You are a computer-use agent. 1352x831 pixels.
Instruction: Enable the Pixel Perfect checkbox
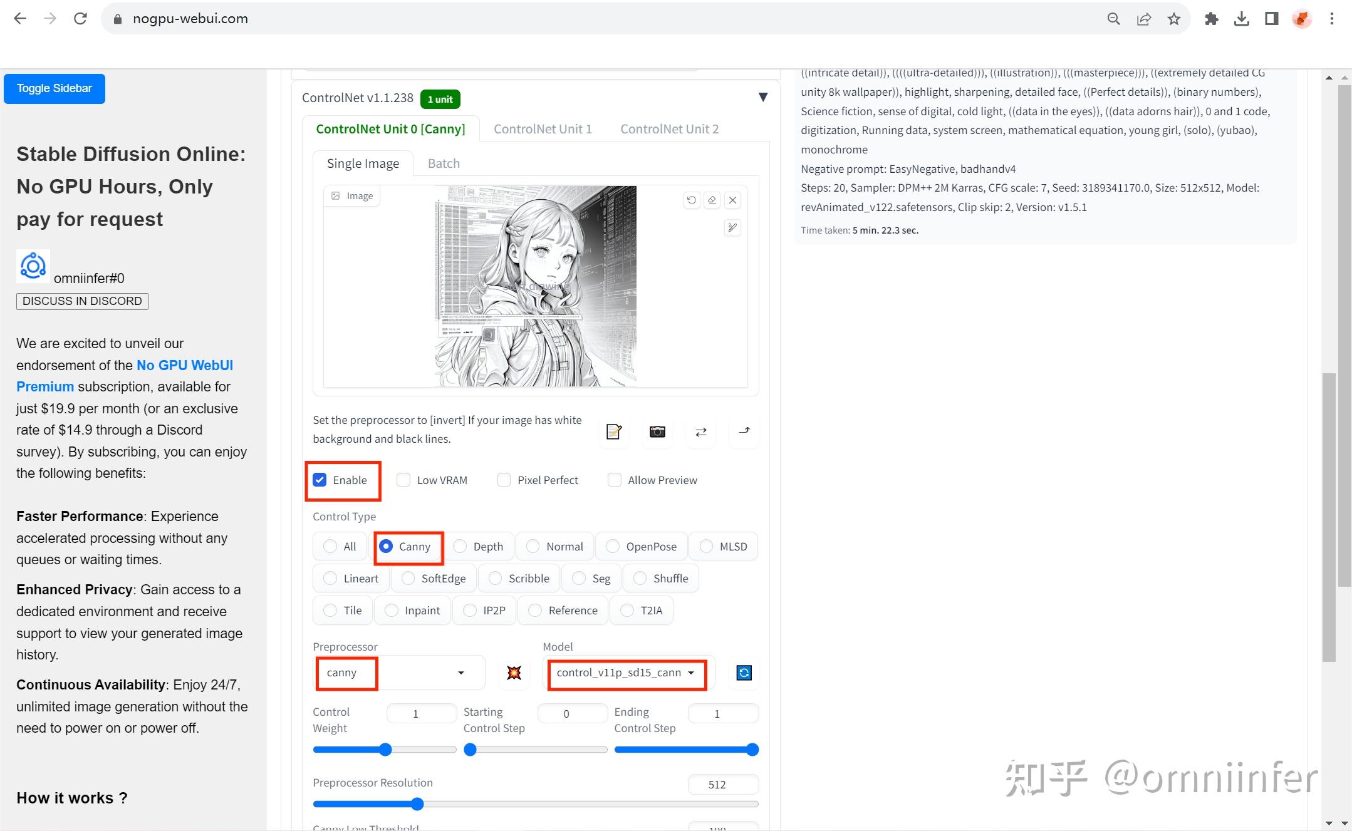(504, 480)
